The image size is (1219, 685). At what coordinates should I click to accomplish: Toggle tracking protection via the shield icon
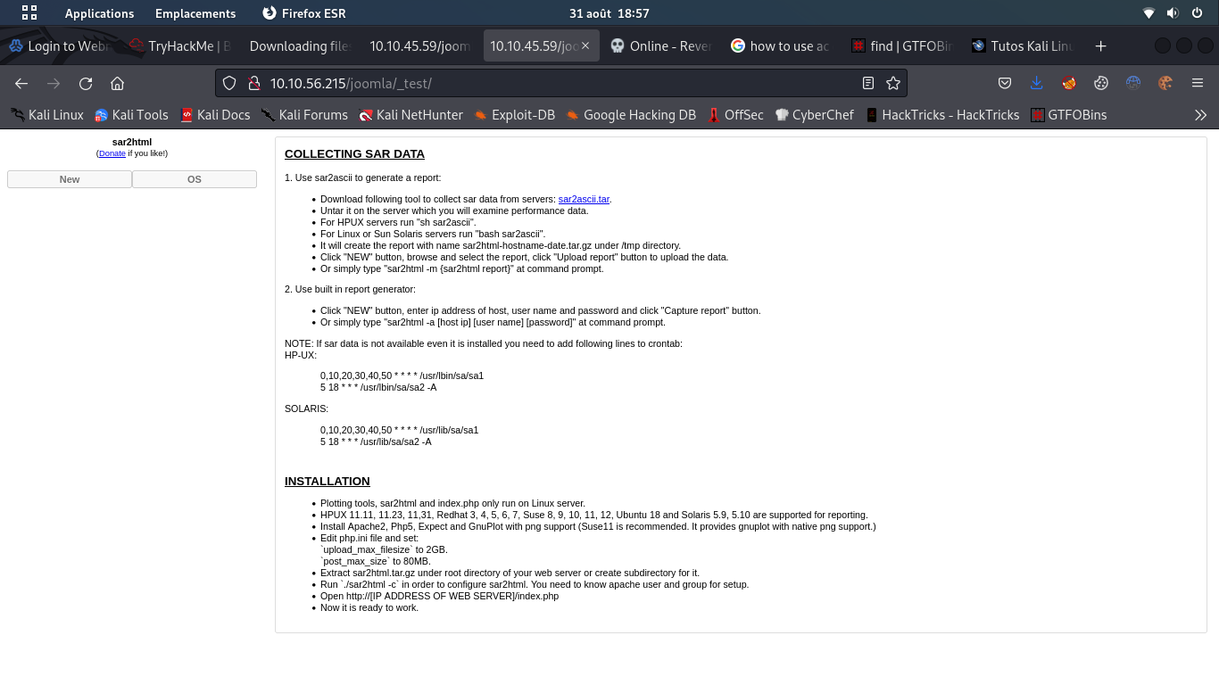coord(229,82)
